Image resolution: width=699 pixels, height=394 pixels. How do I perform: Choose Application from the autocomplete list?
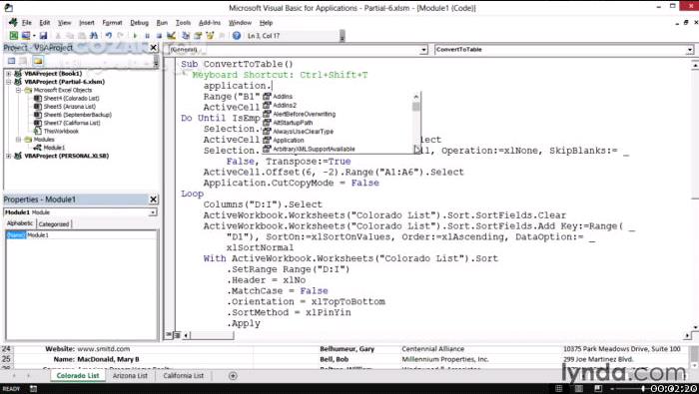click(288, 141)
